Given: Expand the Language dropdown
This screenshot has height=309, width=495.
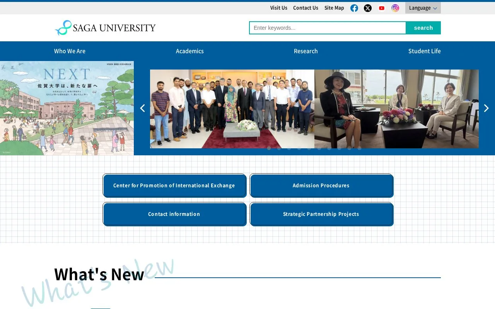Looking at the screenshot, I should [423, 8].
